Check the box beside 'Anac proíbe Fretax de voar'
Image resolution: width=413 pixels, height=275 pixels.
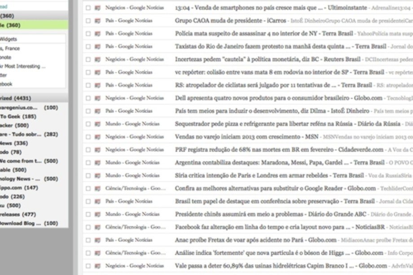click(x=88, y=240)
